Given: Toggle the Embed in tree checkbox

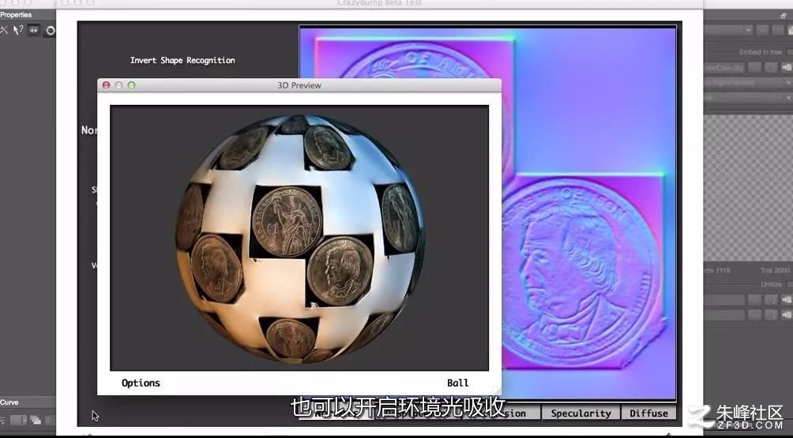Looking at the screenshot, I should coord(788,52).
